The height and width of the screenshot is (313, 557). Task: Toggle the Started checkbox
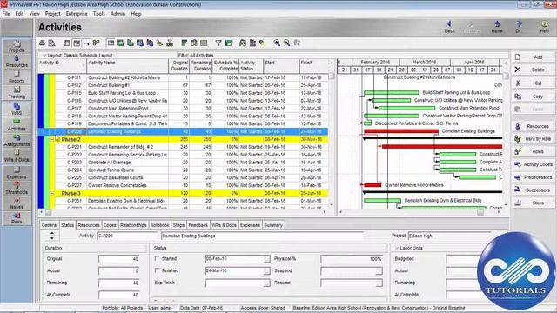[157, 259]
